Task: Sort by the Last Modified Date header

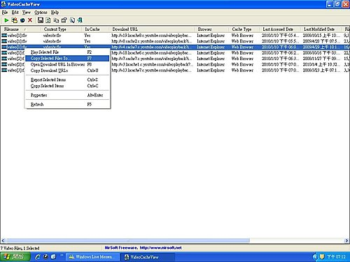Action: click(x=322, y=29)
